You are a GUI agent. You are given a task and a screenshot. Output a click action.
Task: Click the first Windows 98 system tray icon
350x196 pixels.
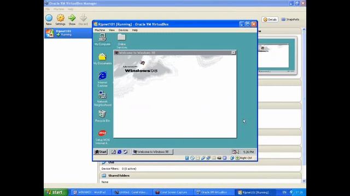(234, 152)
